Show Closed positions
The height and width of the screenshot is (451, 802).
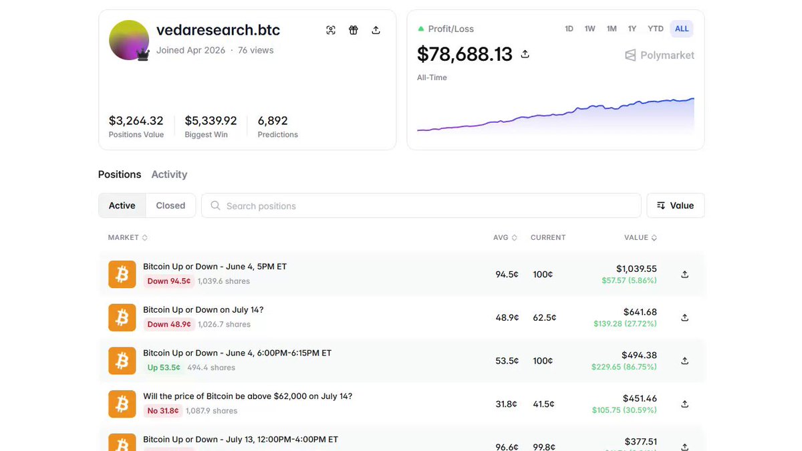(170, 206)
